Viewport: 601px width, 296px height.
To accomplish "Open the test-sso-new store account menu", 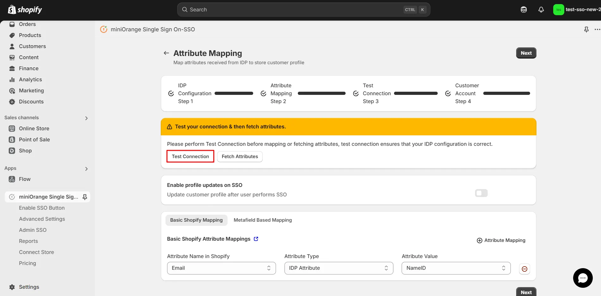I will pyautogui.click(x=577, y=9).
